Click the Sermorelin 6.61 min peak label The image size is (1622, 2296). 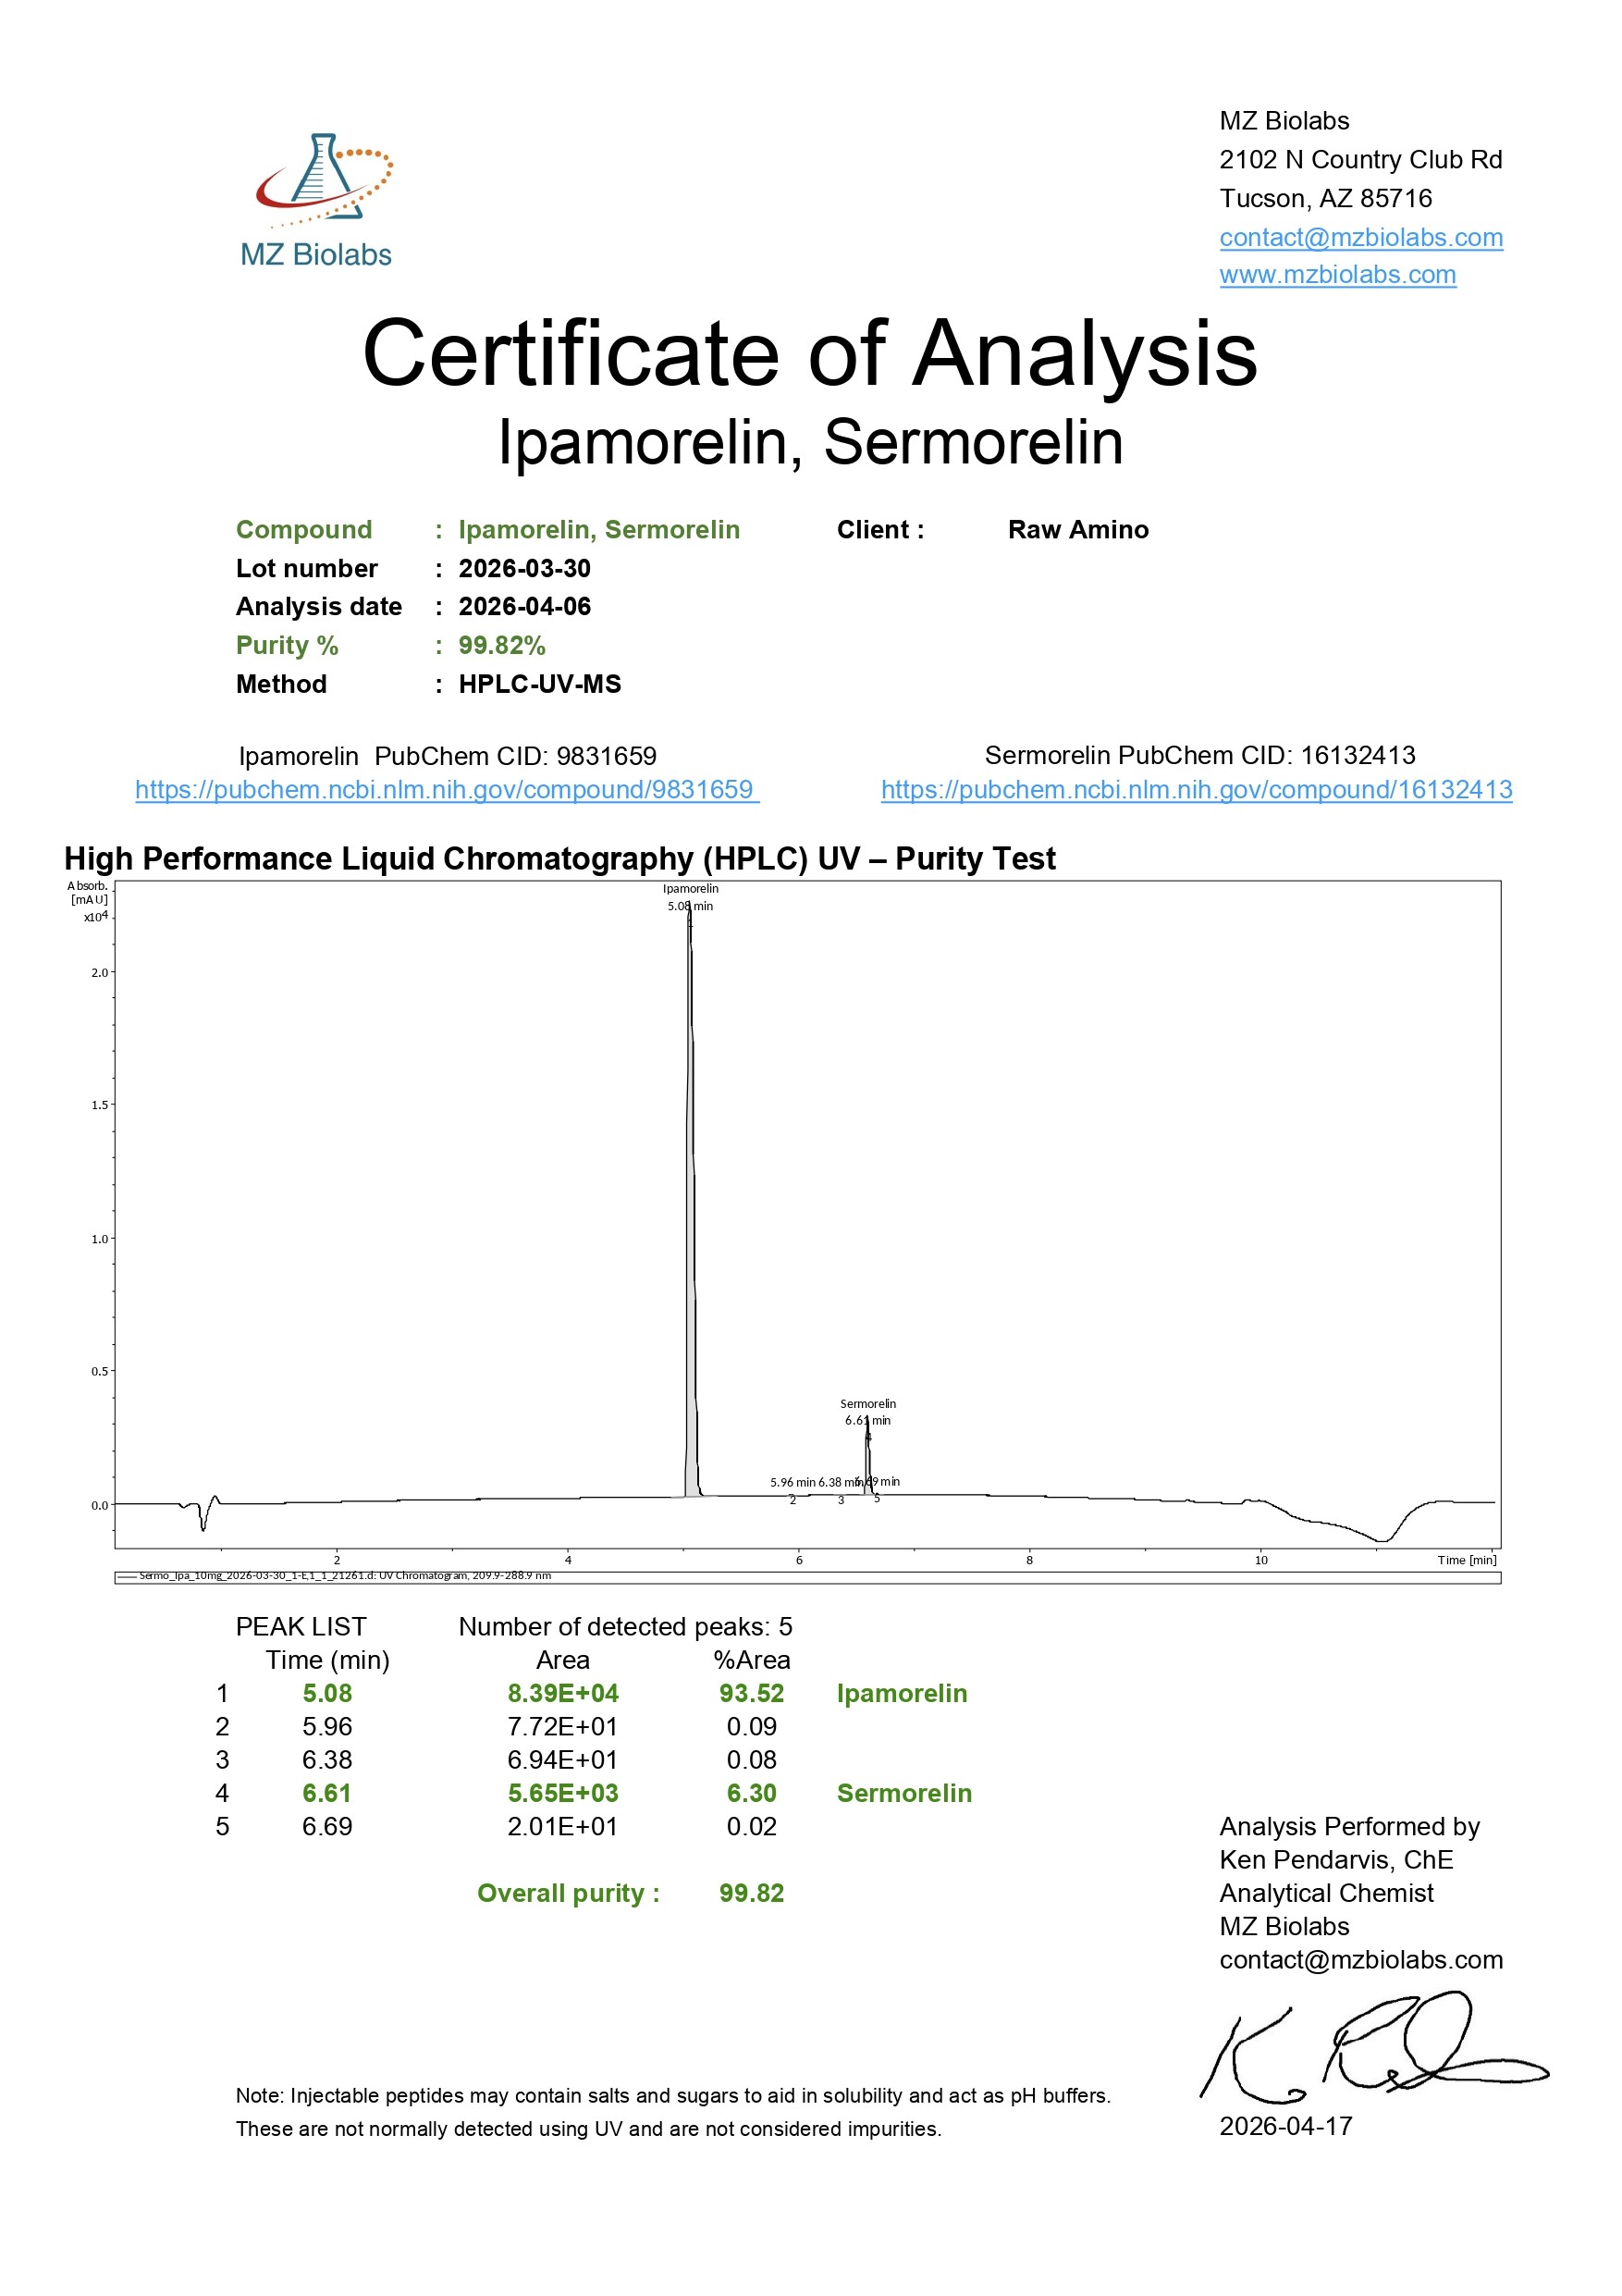tap(867, 1412)
